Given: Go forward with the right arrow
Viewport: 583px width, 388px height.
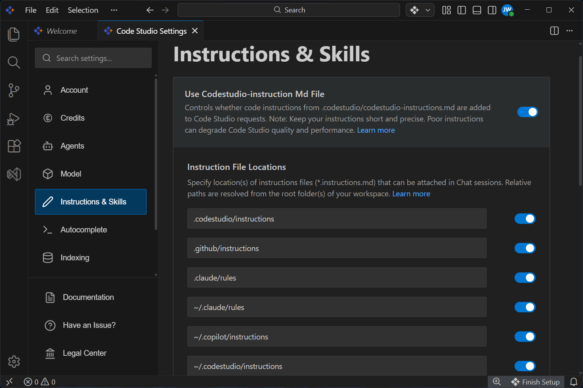Looking at the screenshot, I should 165,10.
